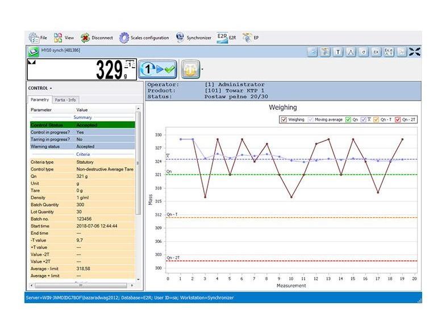Click the report papers icon in scale toolbar
Screen dimensions: 446x335
pos(325,52)
